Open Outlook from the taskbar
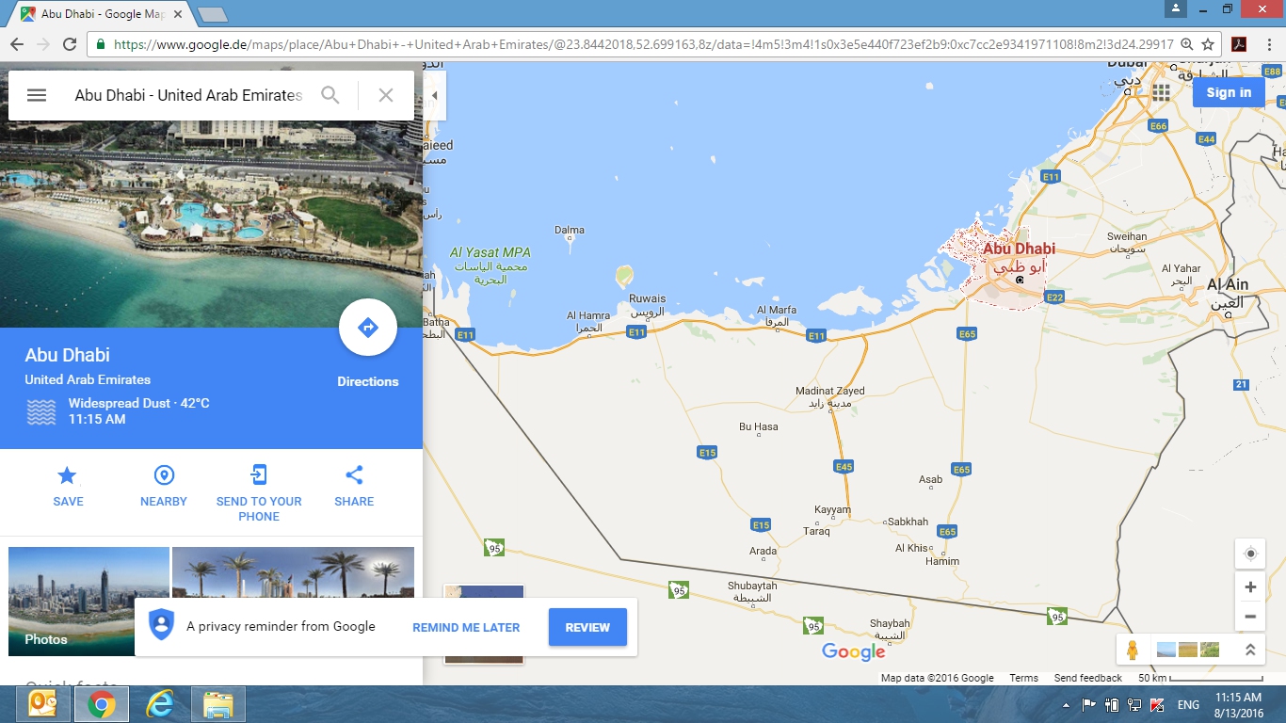The width and height of the screenshot is (1286, 723). click(x=41, y=704)
